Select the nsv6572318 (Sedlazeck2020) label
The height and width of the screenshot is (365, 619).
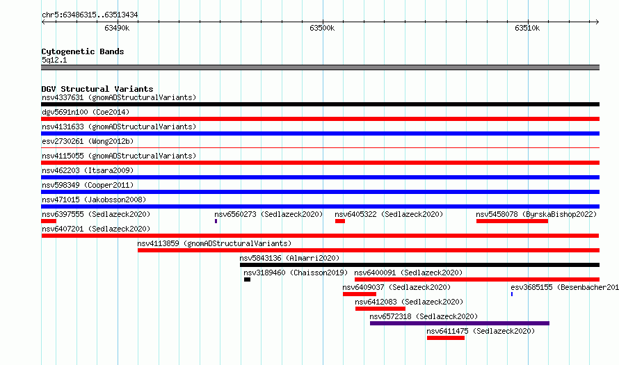pos(424,316)
